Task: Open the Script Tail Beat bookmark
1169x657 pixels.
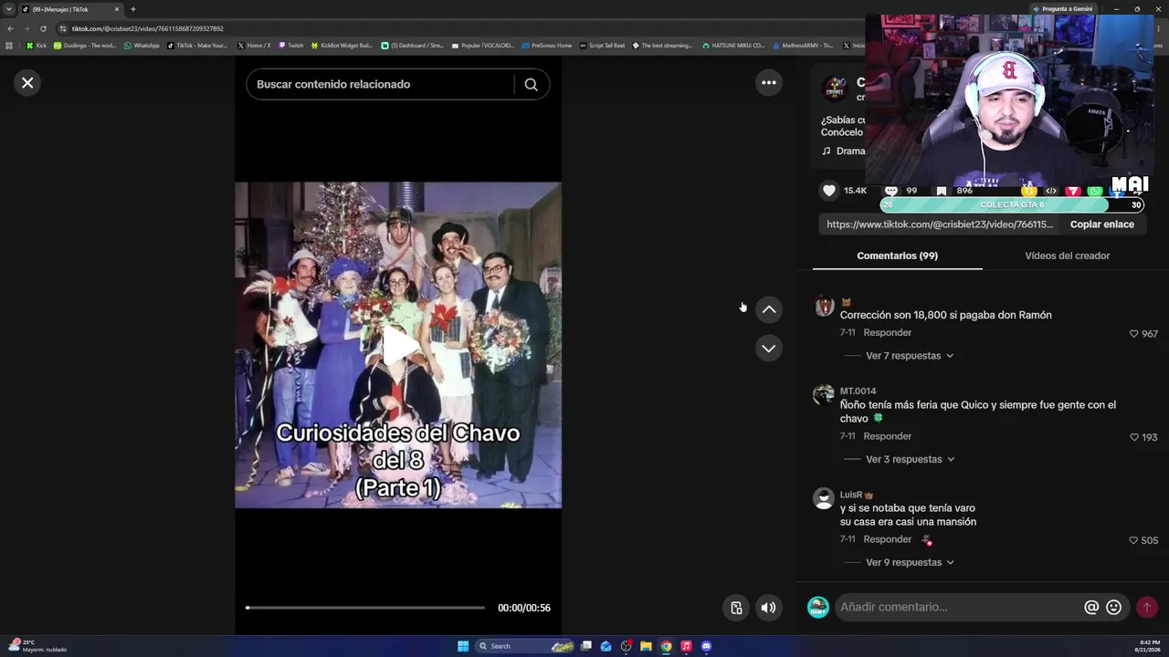Action: click(x=602, y=46)
